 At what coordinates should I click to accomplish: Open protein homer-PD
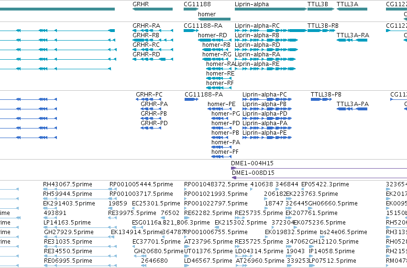(x=226, y=123)
